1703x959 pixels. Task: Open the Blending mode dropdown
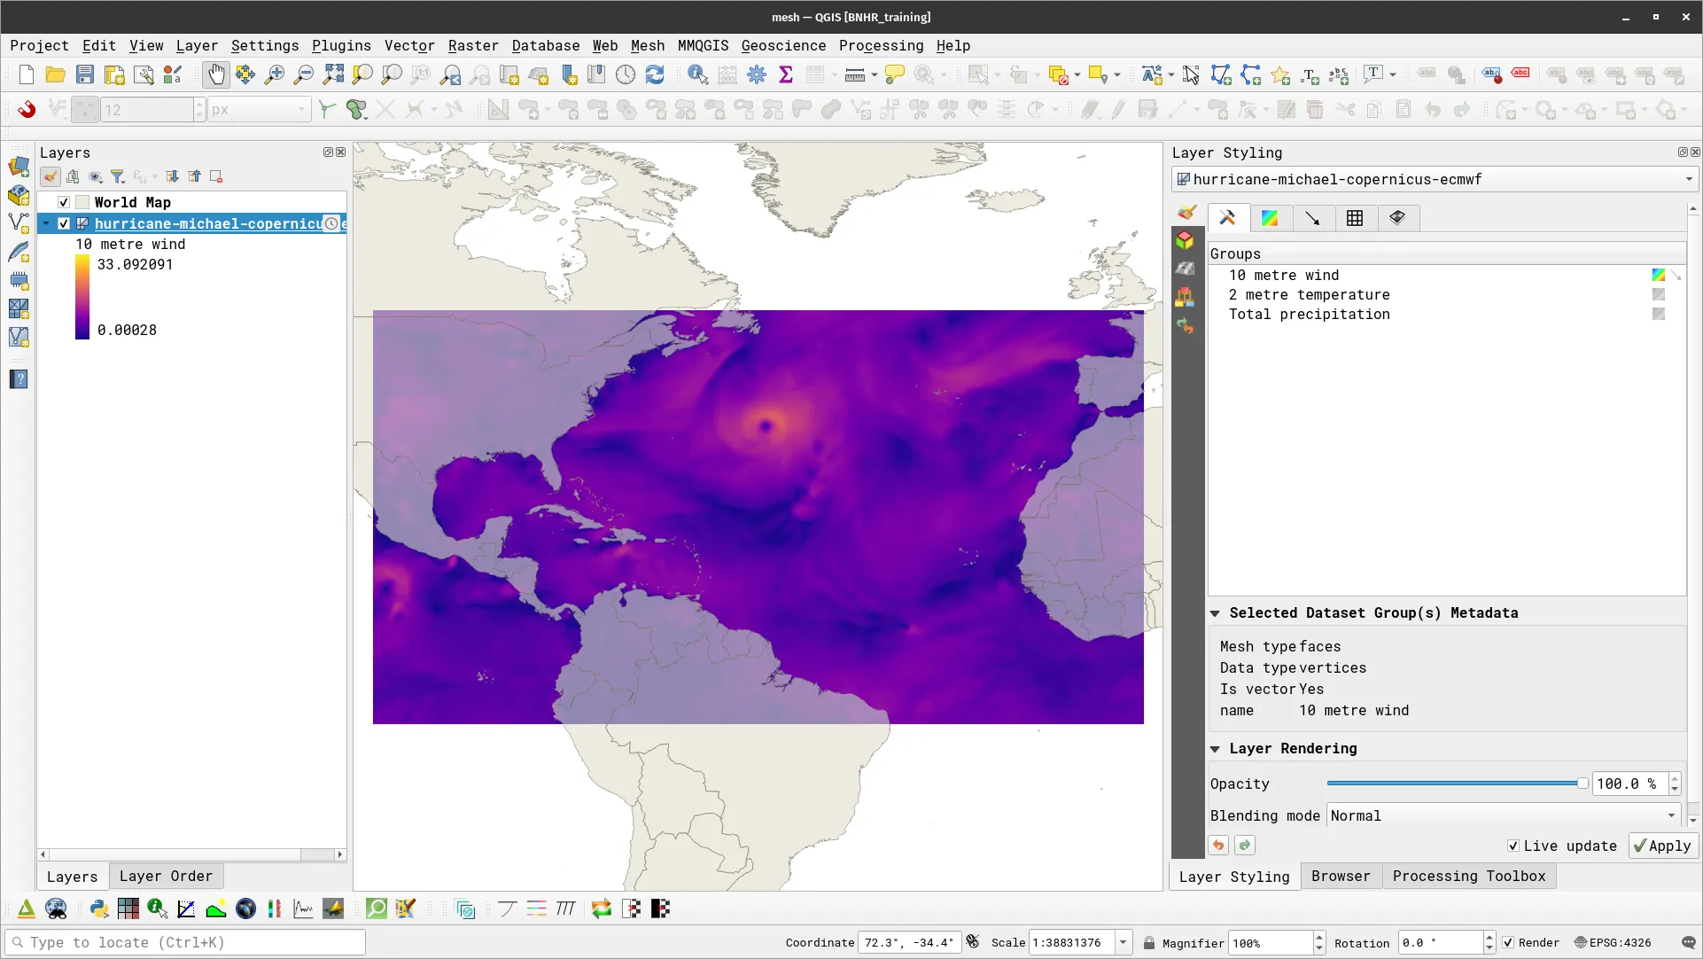(x=1502, y=815)
